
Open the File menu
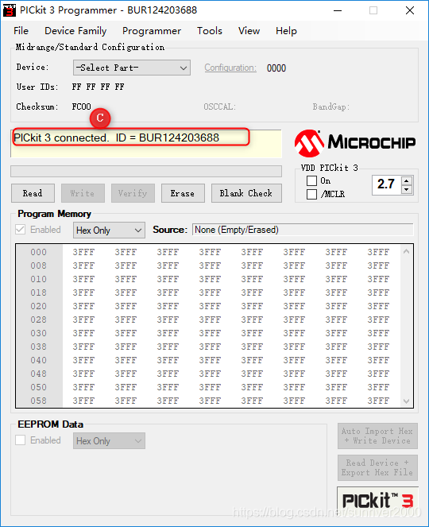pos(21,31)
